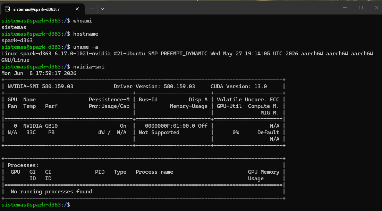The height and width of the screenshot is (211, 382).
Task: Click the output line 'spark-d363' below hostname
Action: (x=17, y=40)
